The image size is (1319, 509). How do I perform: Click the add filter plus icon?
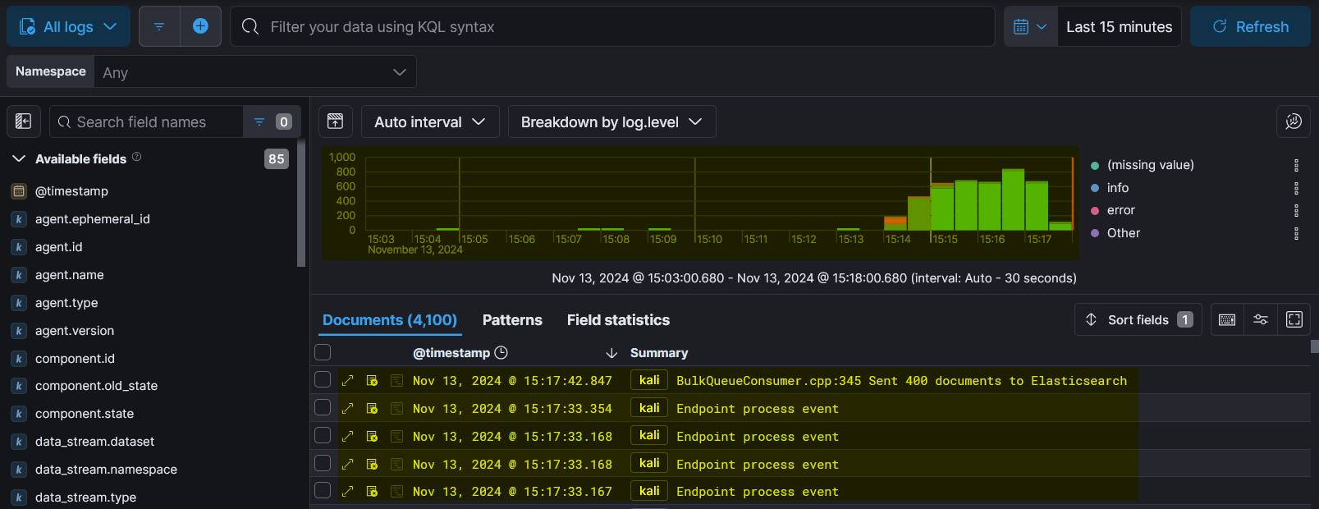click(200, 26)
